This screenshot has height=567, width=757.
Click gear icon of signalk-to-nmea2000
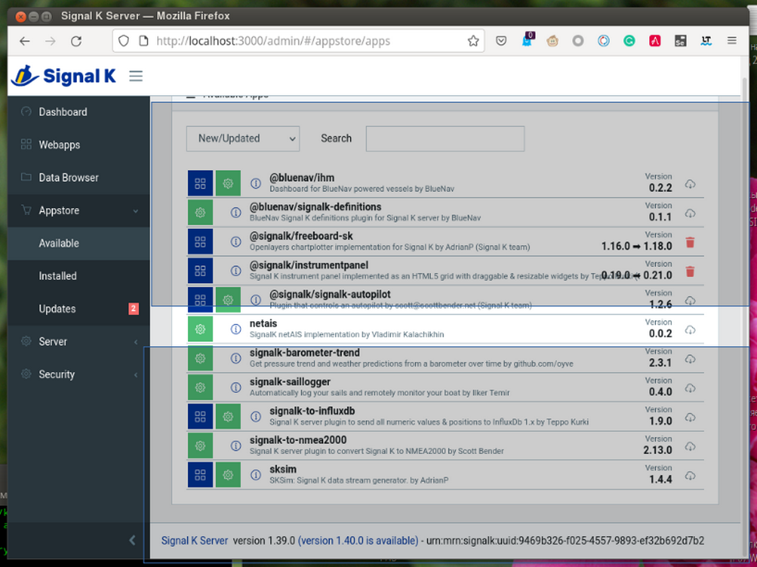[200, 445]
